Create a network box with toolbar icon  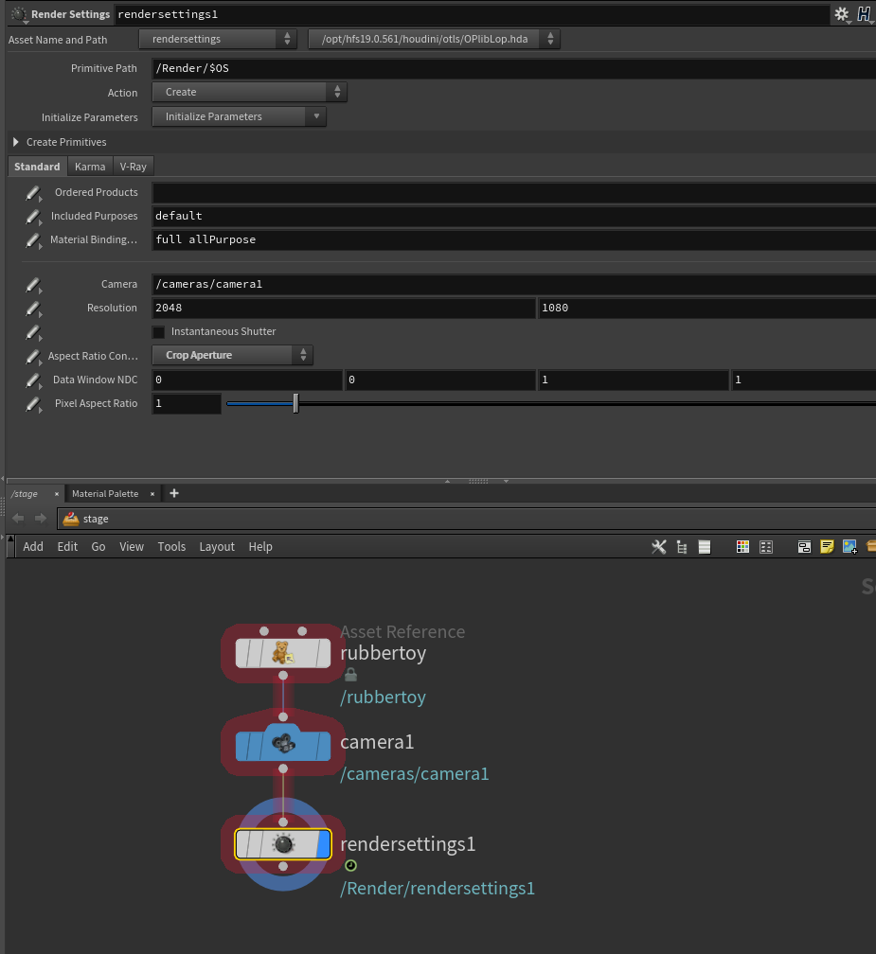(x=804, y=547)
